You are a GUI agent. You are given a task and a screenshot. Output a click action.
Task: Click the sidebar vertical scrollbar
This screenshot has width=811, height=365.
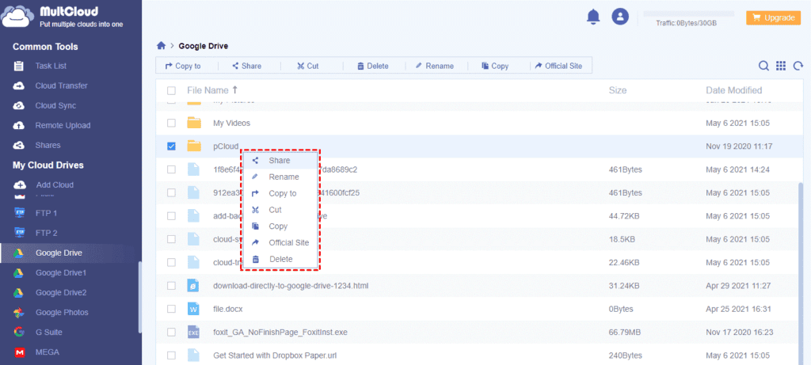[x=139, y=298]
